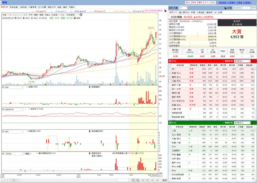258x183 pixels.
Task: Sort buyers table by 交易量 column header
Action: pyautogui.click(x=240, y=65)
